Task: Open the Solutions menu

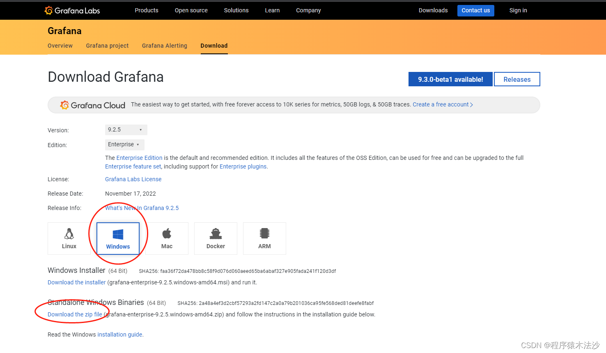Action: (236, 10)
